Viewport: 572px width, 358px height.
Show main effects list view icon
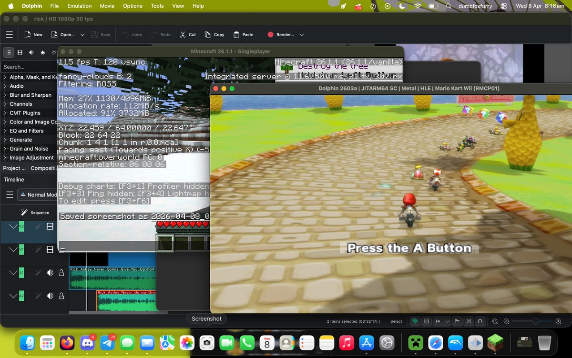tap(8, 52)
